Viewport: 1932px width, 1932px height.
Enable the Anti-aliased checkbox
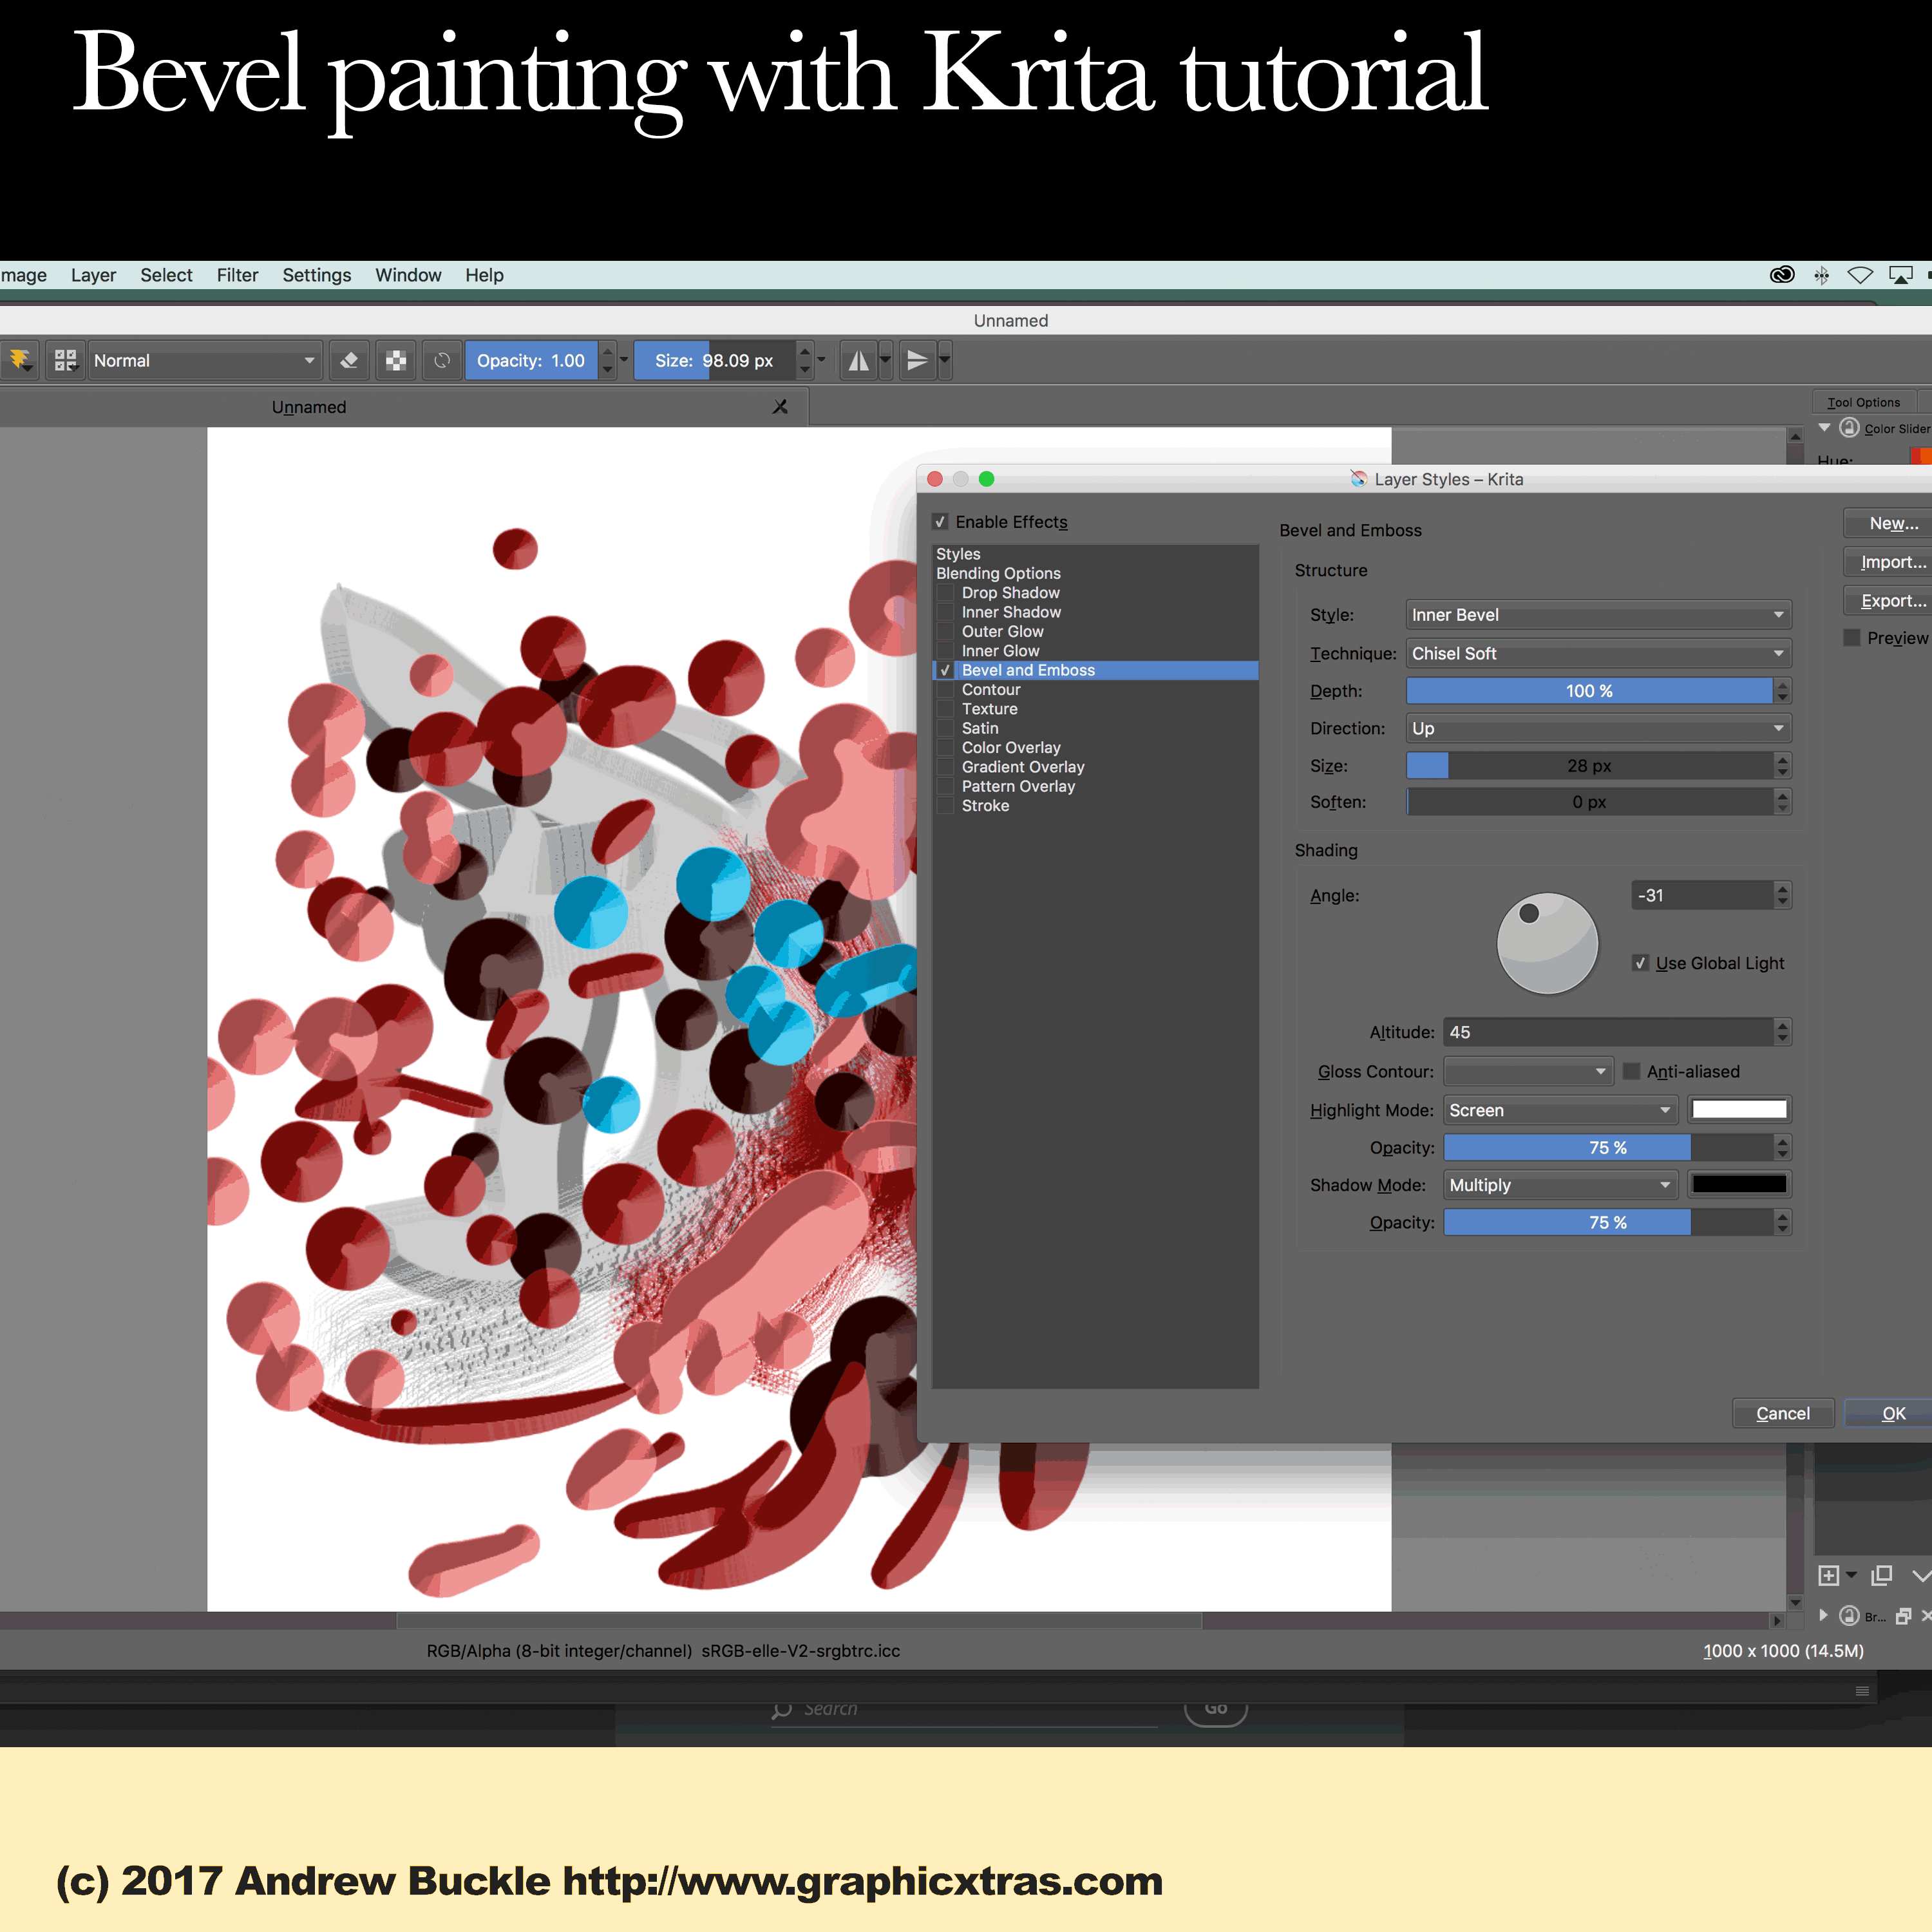point(1631,1071)
